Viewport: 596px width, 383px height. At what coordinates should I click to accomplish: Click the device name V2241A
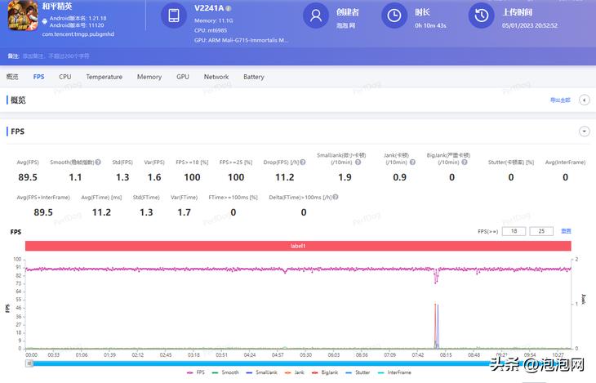[209, 8]
